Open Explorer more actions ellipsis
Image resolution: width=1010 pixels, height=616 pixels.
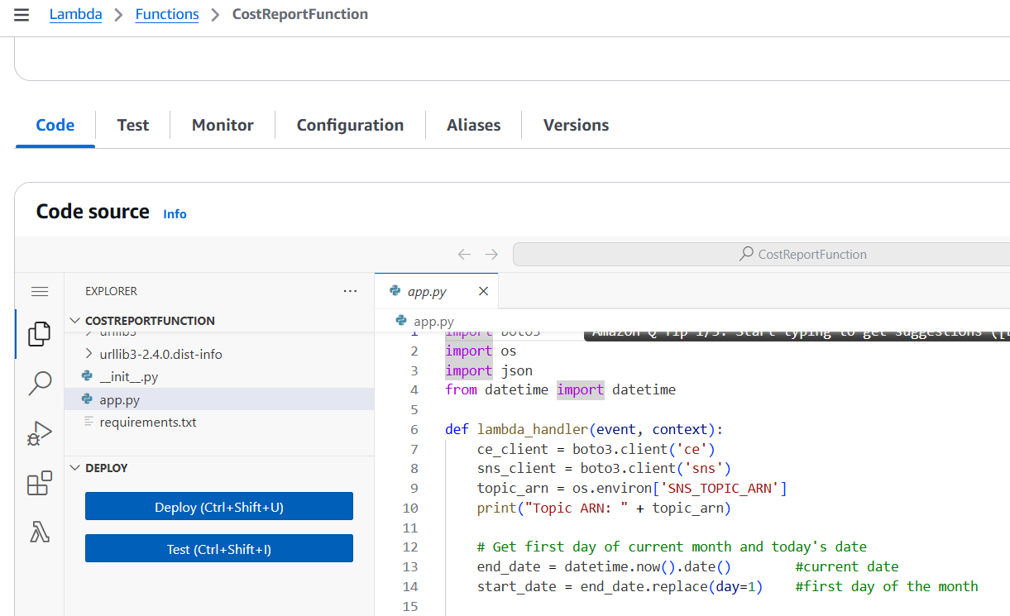tap(351, 291)
